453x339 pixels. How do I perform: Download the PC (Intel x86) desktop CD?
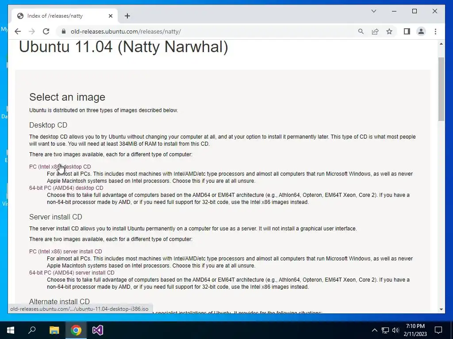[x=60, y=166]
